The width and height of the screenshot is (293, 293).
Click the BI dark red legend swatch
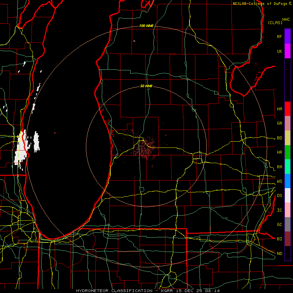[x=287, y=239]
